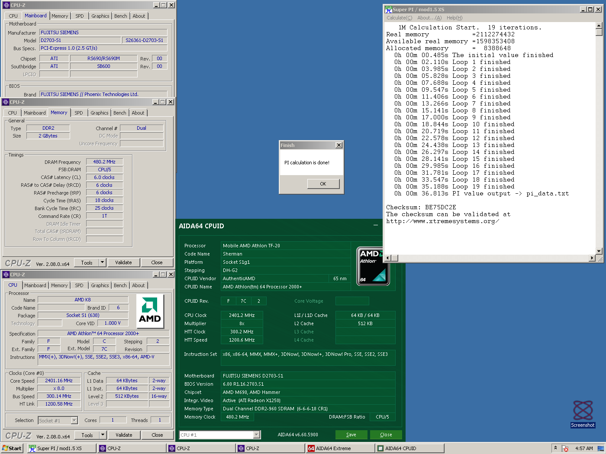Screen dimensions: 606x454
Task: Click Super PI horizontal scrollbar left arrow
Action: pyautogui.click(x=388, y=258)
